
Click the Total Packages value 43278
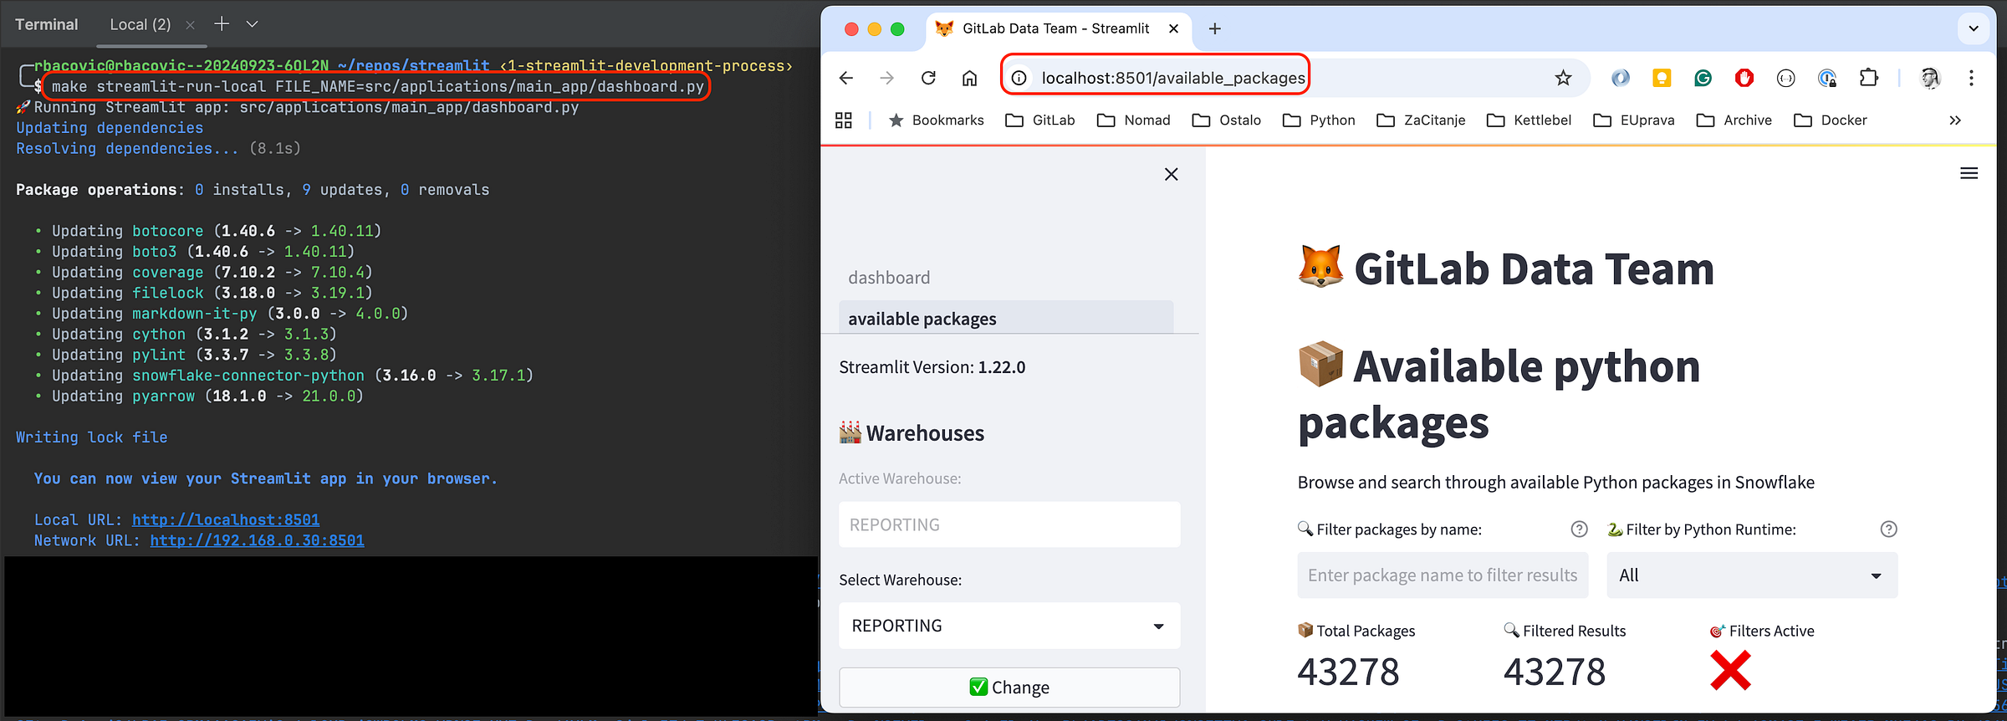[x=1348, y=672]
